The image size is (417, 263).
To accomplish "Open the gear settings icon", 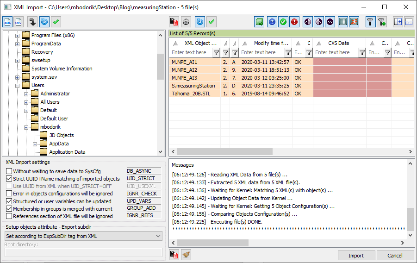I will click(x=186, y=22).
